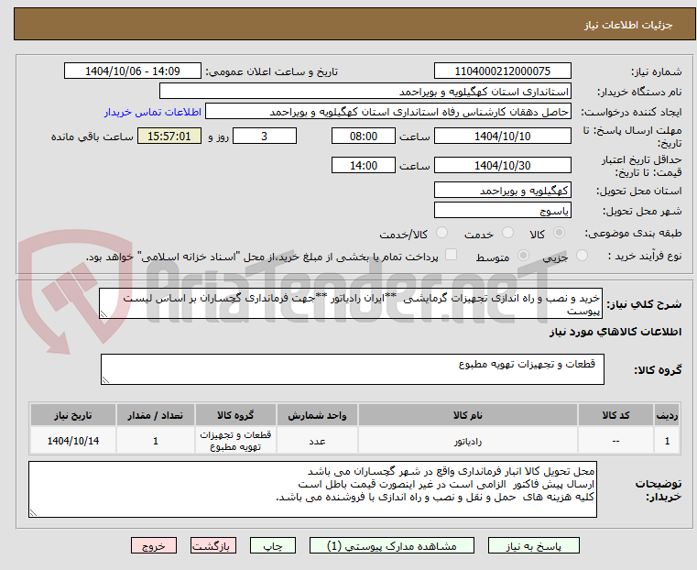Select the جزیی purchase type radio
This screenshot has height=570, width=697.
(582, 256)
